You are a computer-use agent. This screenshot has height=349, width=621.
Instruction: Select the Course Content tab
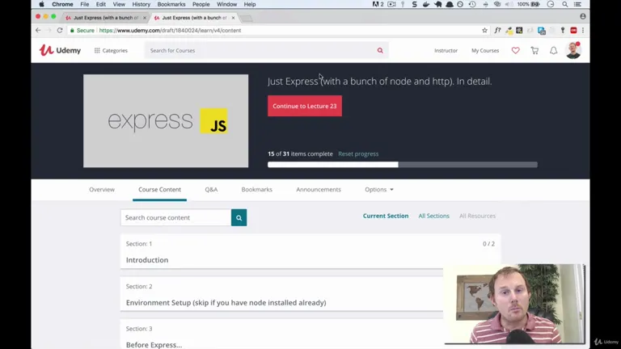click(x=159, y=190)
